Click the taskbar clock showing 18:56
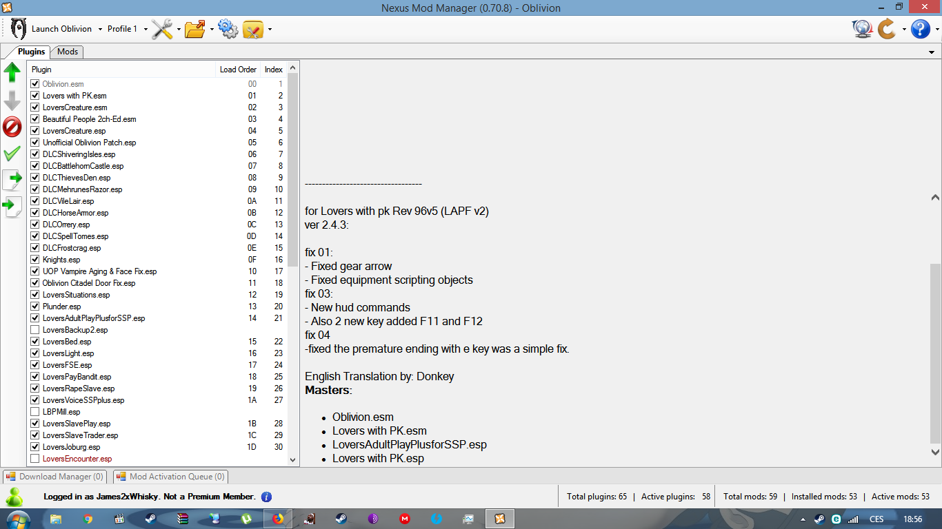 click(912, 519)
